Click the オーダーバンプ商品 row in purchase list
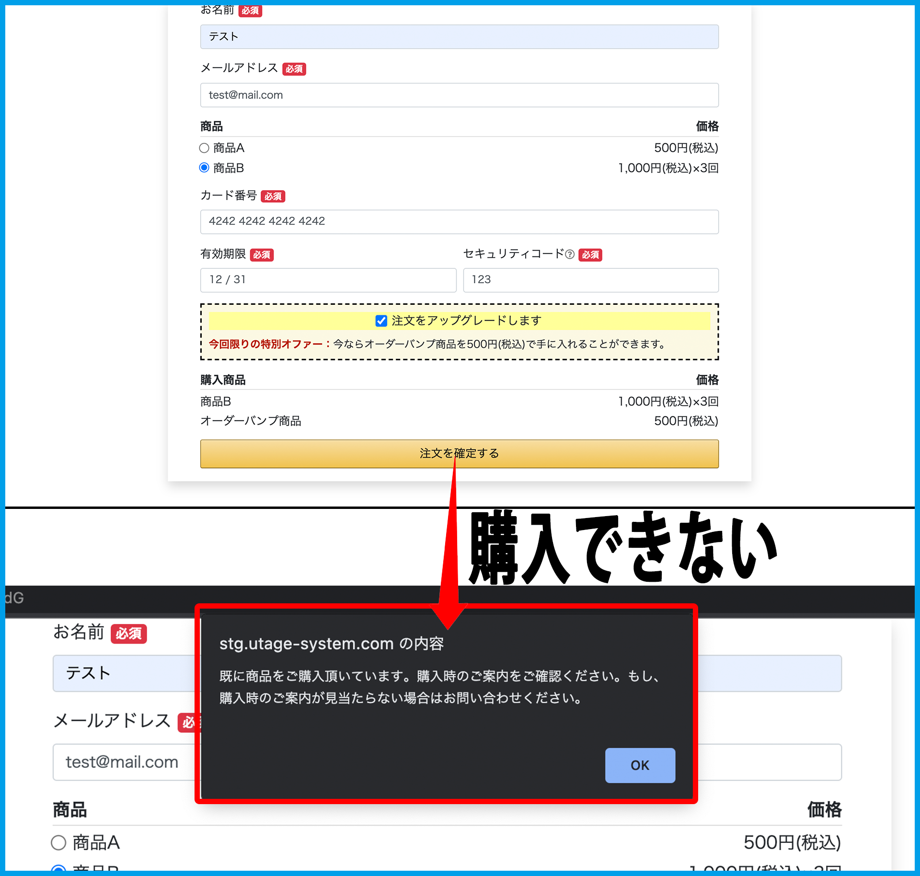This screenshot has height=876, width=920. click(251, 421)
